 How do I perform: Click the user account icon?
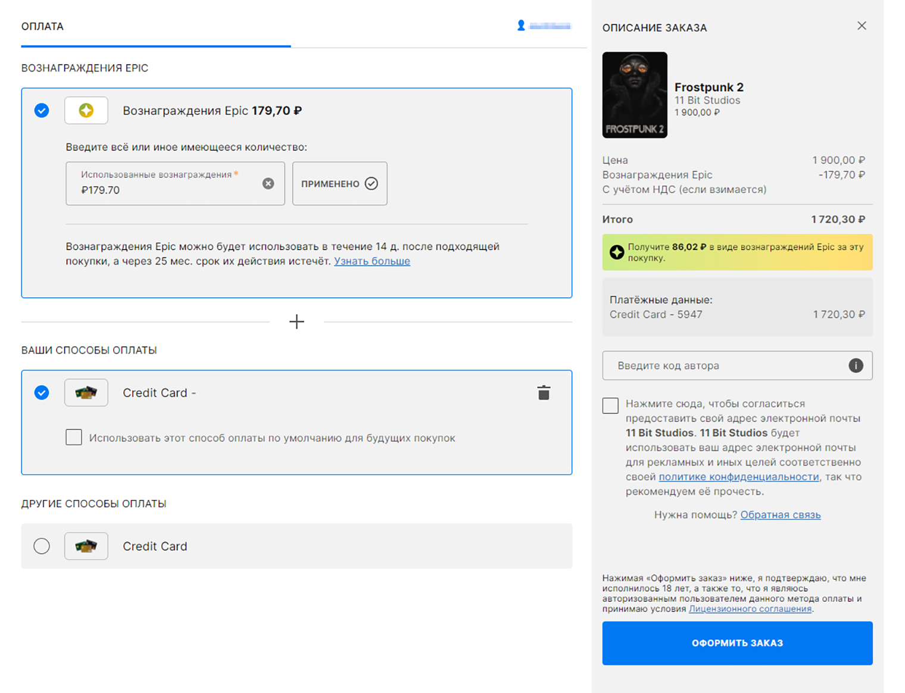tap(521, 26)
